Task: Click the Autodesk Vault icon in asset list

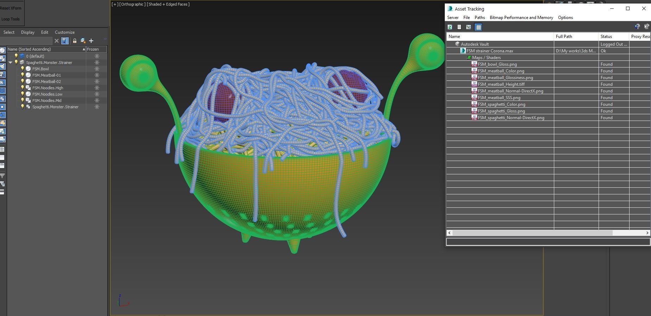Action: click(457, 44)
